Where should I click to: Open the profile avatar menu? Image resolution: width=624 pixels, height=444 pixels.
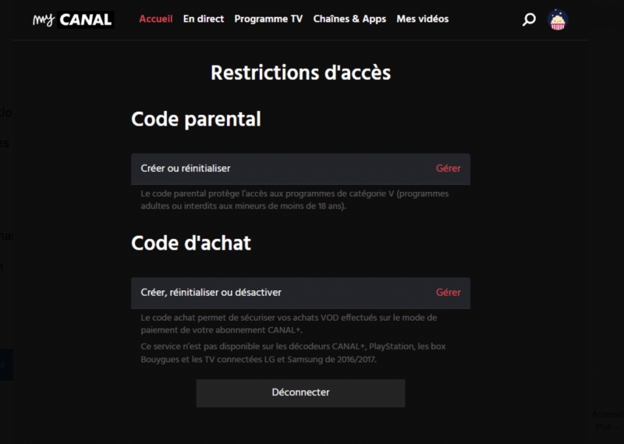click(558, 20)
